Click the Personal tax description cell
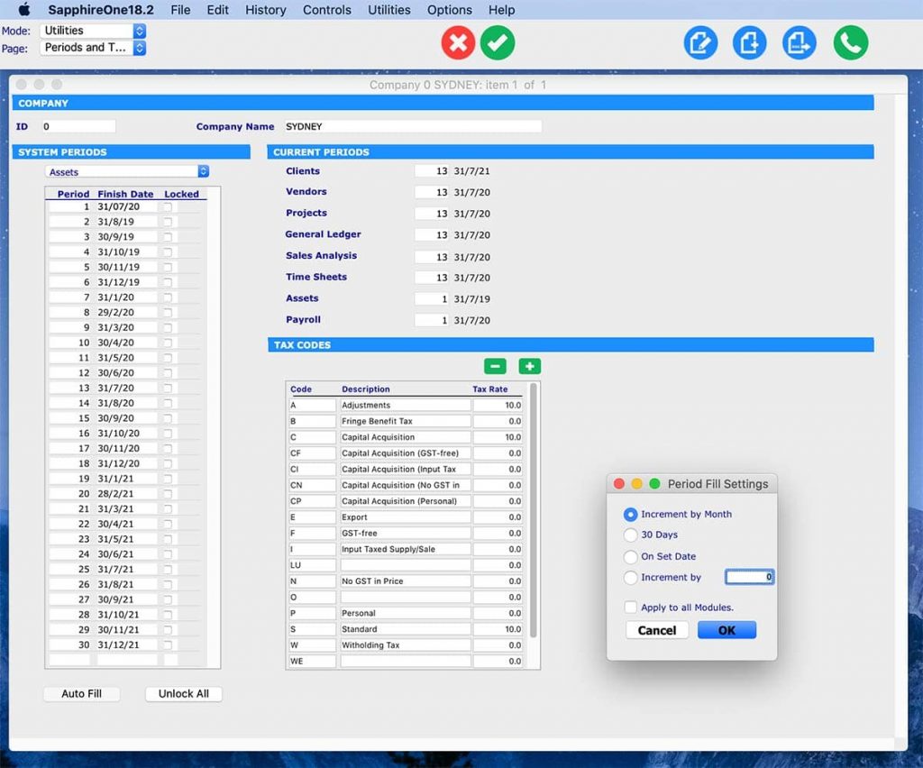The width and height of the screenshot is (923, 768). 405,613
